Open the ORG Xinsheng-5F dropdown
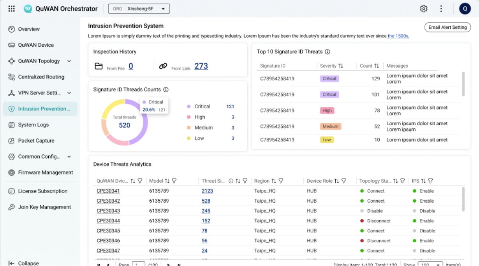Image resolution: width=479 pixels, height=266 pixels. (139, 9)
